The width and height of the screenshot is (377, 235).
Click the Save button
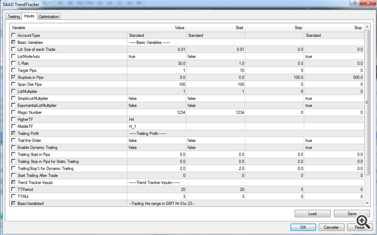352,213
